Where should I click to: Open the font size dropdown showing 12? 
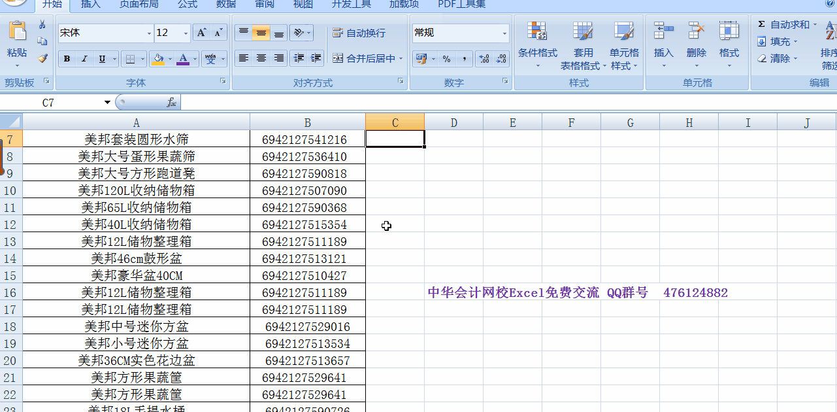(x=186, y=33)
